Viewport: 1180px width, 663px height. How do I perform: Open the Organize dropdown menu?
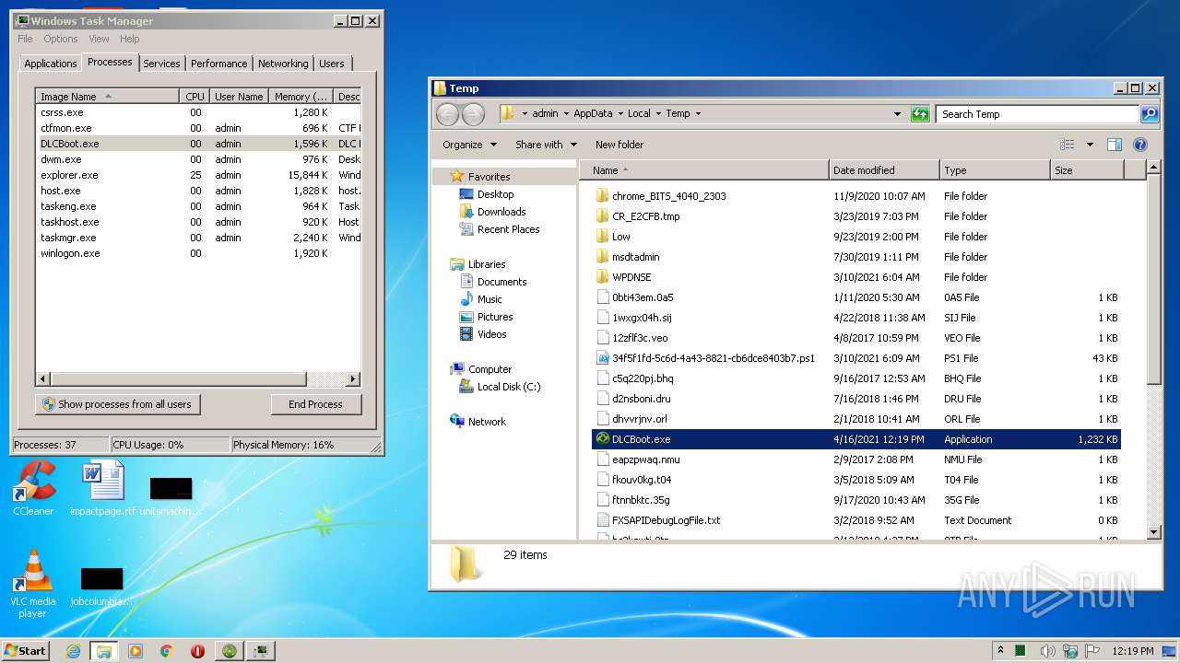(469, 145)
